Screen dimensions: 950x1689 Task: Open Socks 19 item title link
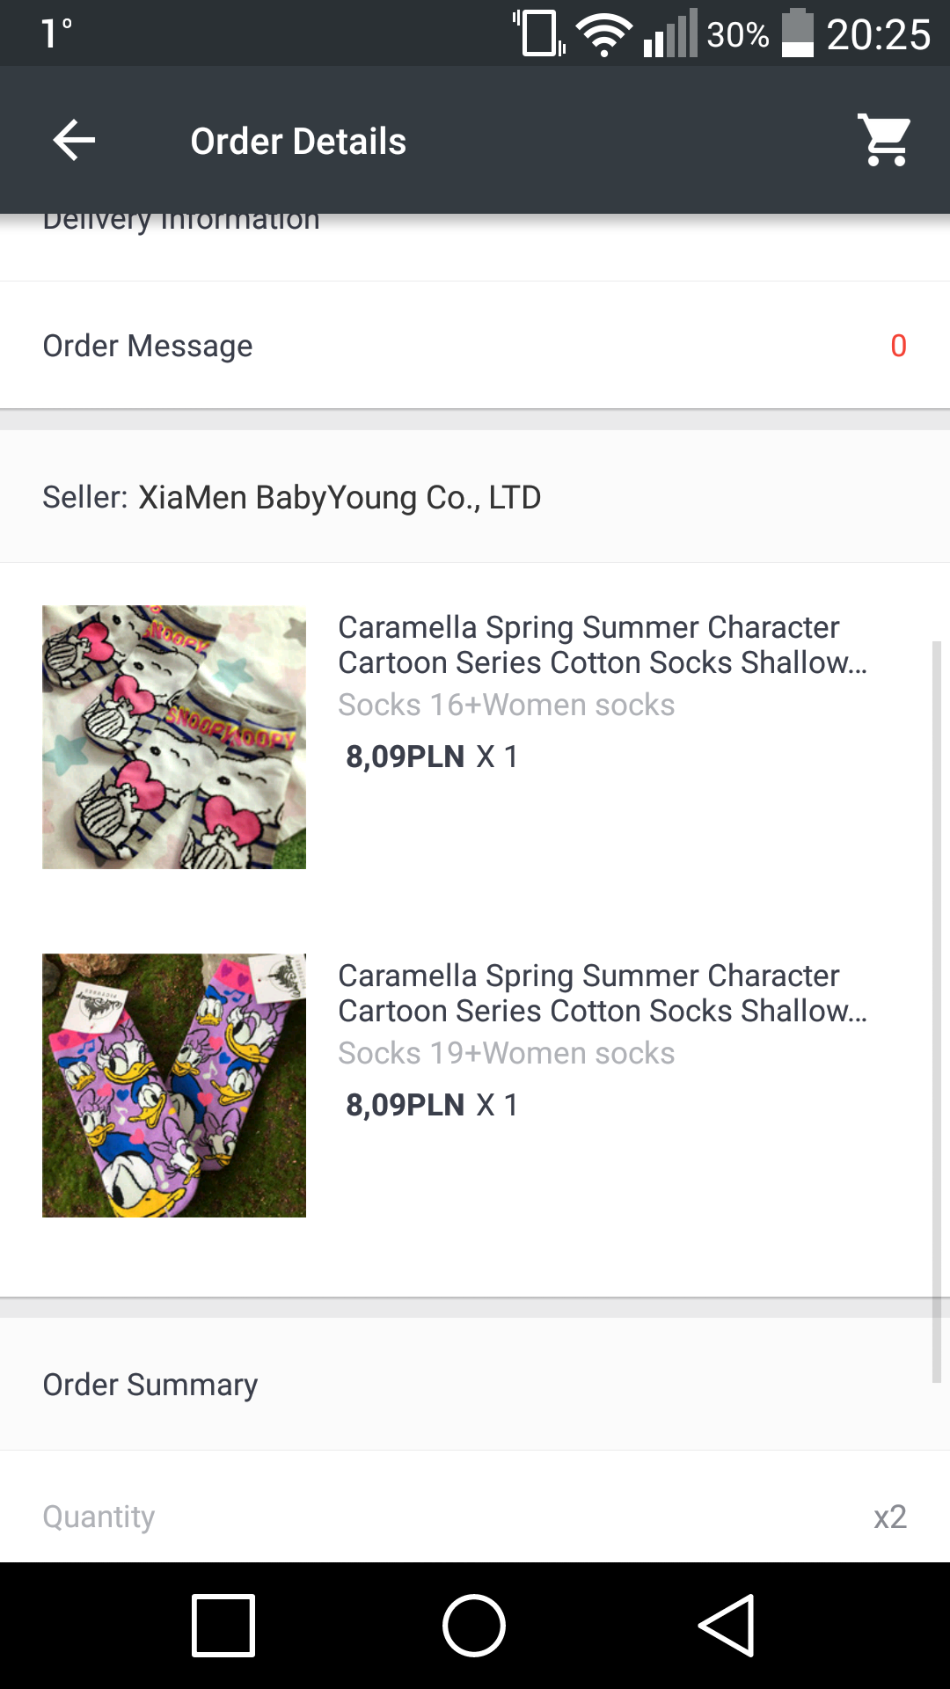tap(602, 993)
